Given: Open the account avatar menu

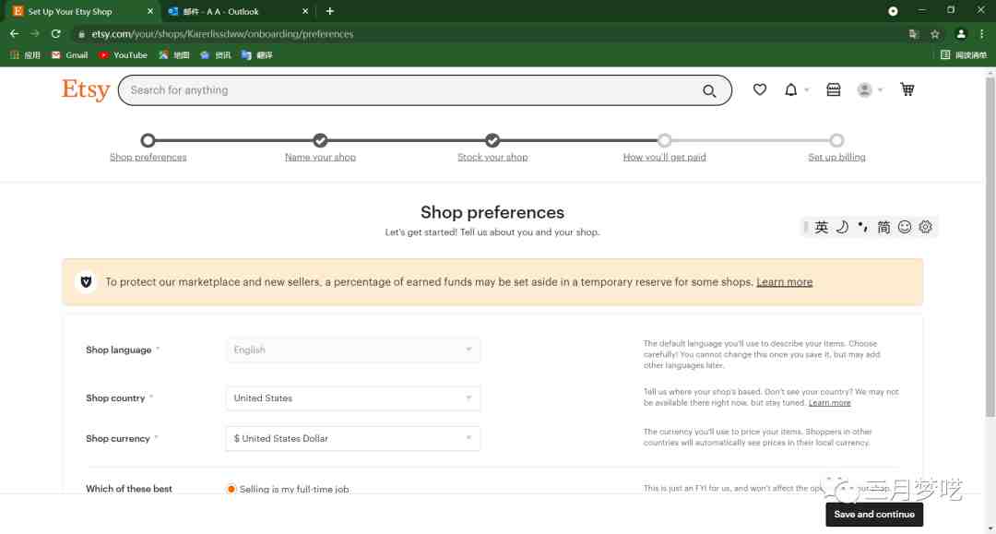Looking at the screenshot, I should coord(869,89).
